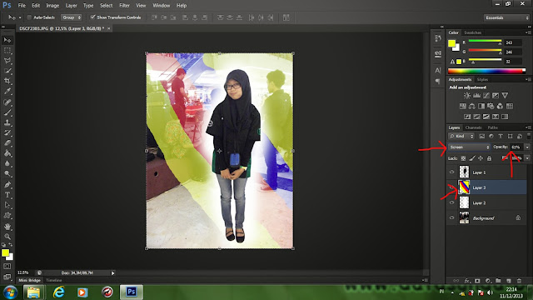This screenshot has height=300, width=533.
Task: Toggle the Auto-Select checkbox
Action: point(29,17)
